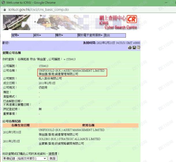176x162 pixels.
Task: Click company number 1558413 value
Action: click(44, 66)
